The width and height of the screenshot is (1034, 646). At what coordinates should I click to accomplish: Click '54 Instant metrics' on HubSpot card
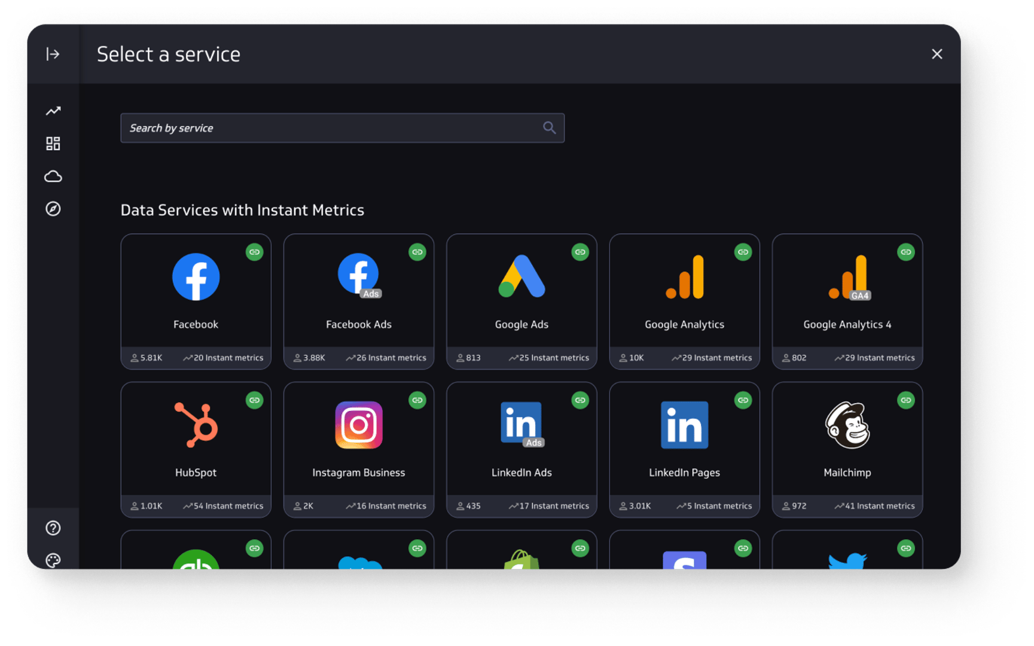223,506
